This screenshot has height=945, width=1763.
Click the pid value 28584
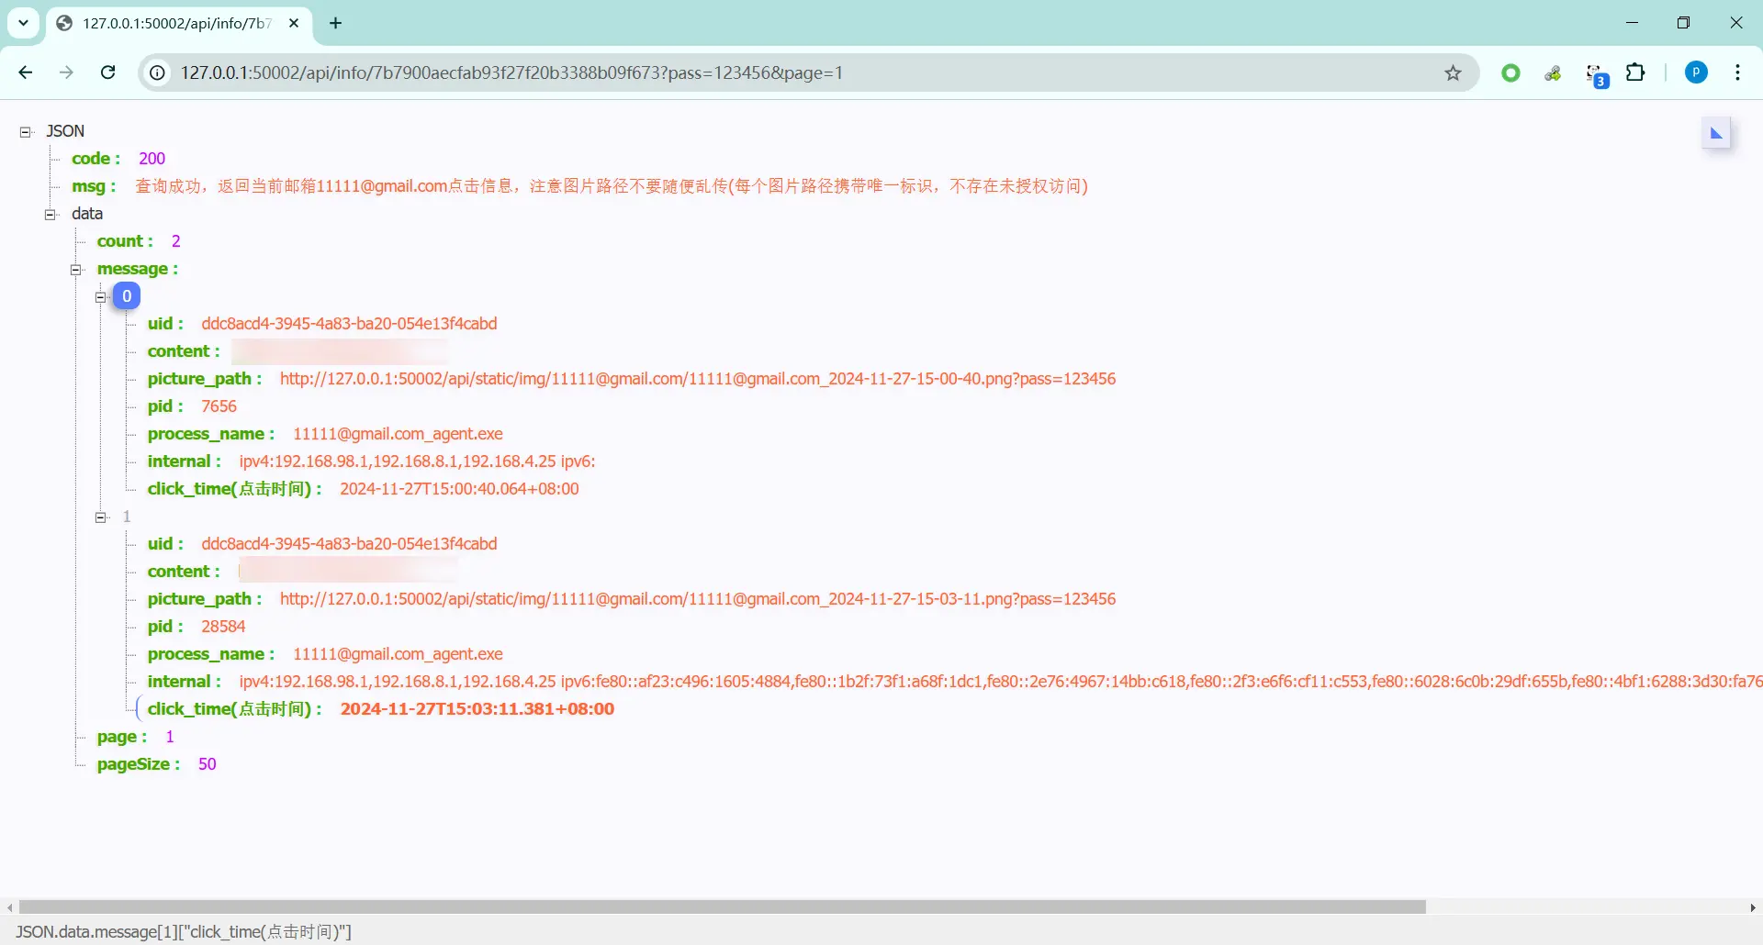[223, 627]
